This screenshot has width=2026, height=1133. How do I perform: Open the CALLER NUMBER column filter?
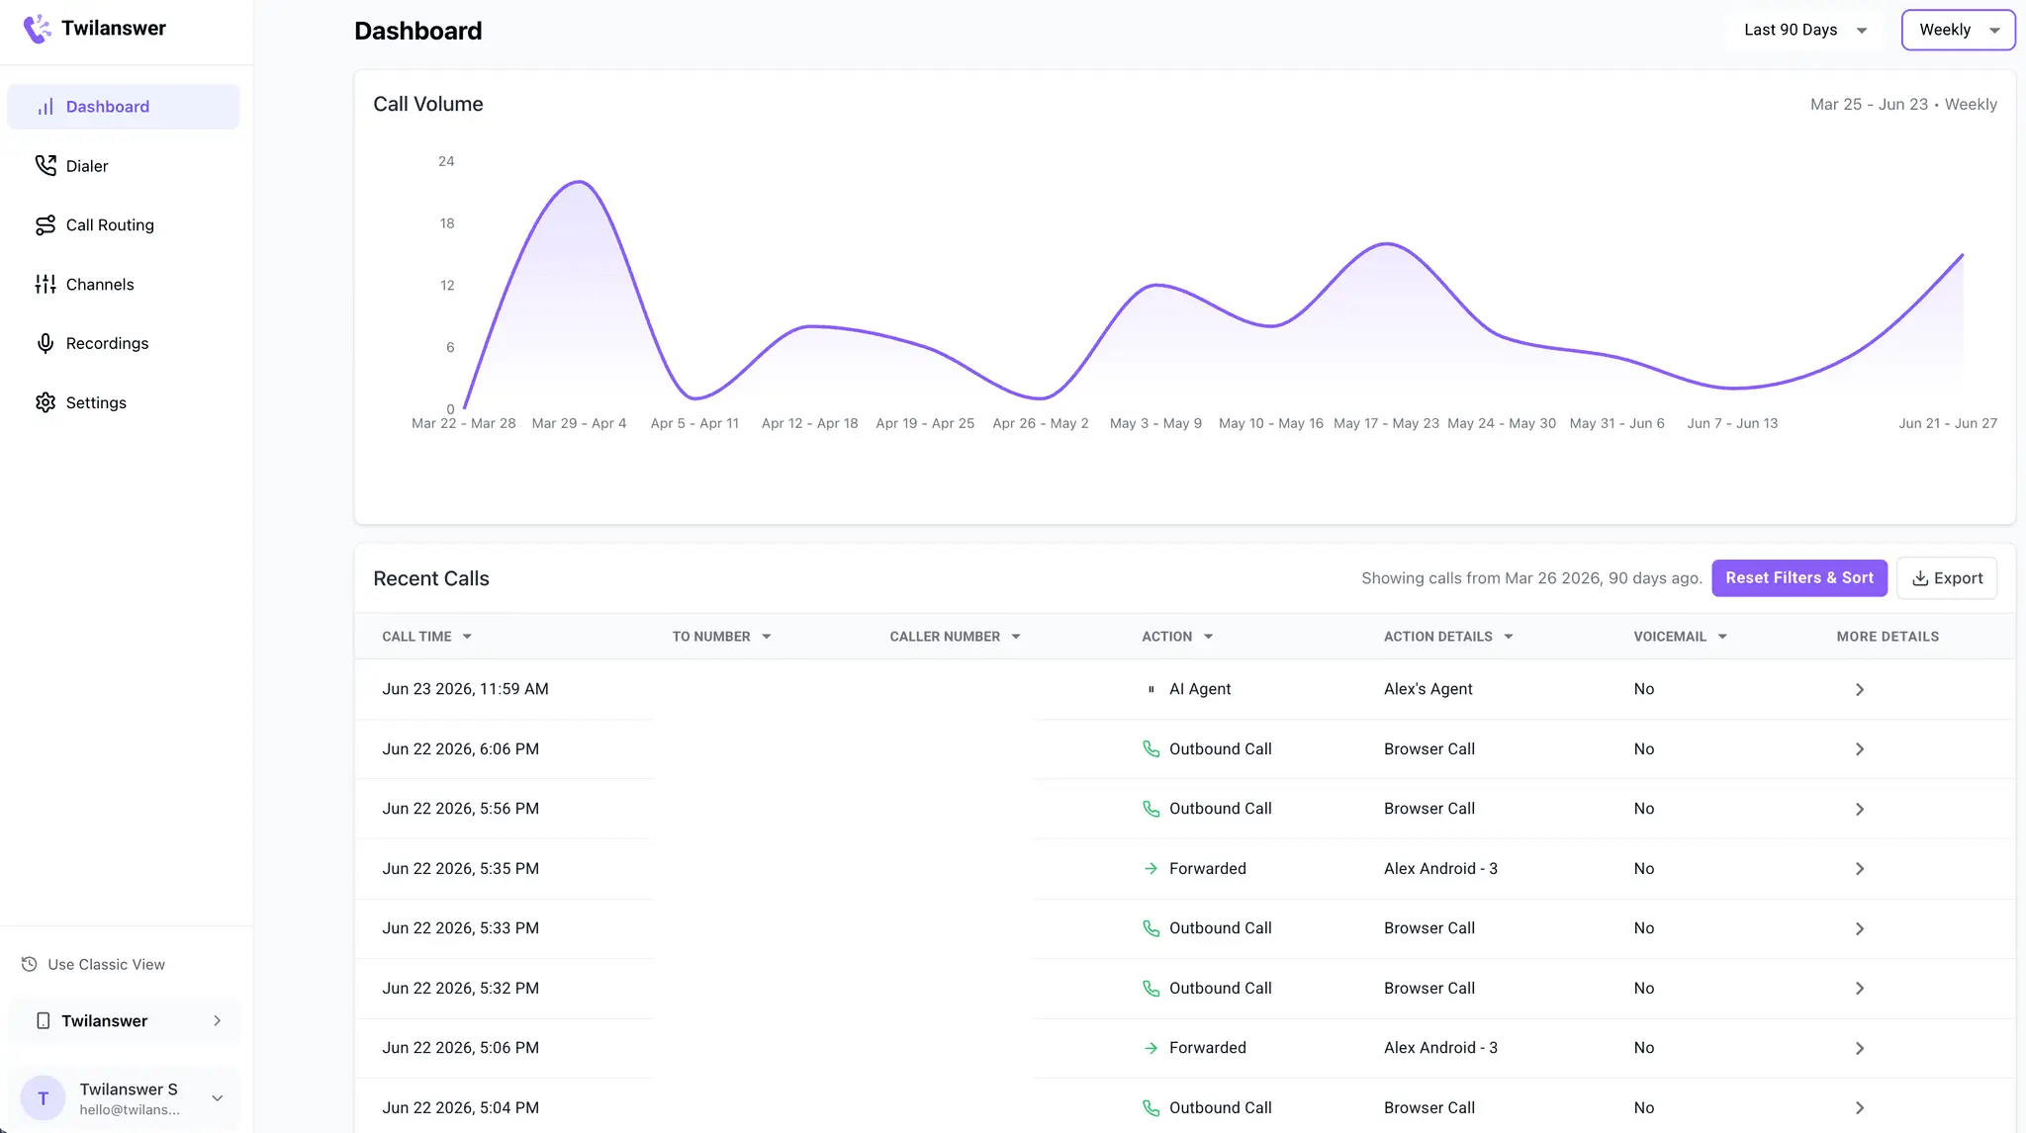pyautogui.click(x=1016, y=637)
